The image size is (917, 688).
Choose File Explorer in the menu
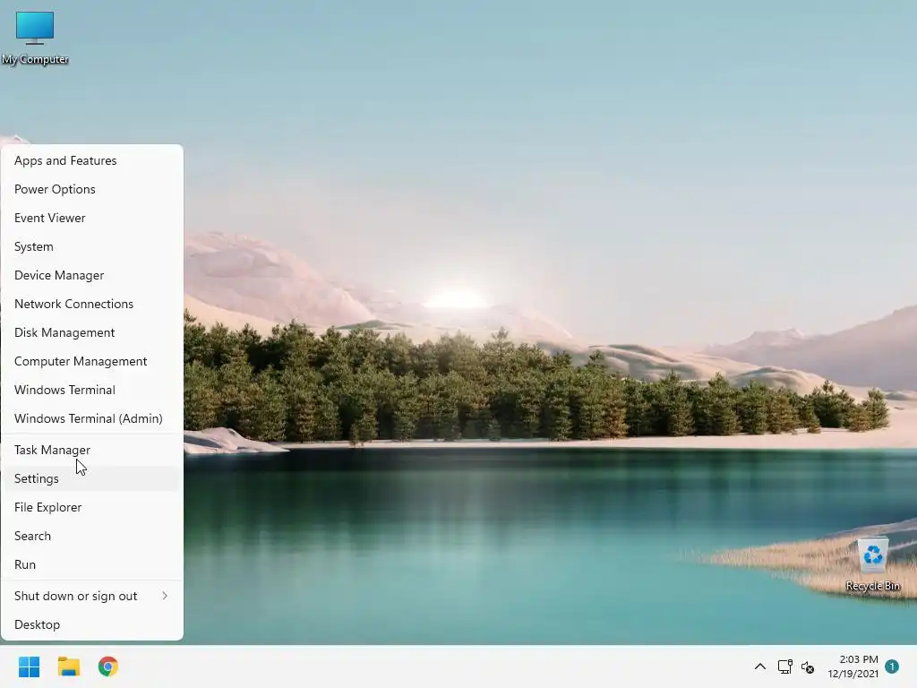[x=92, y=507]
